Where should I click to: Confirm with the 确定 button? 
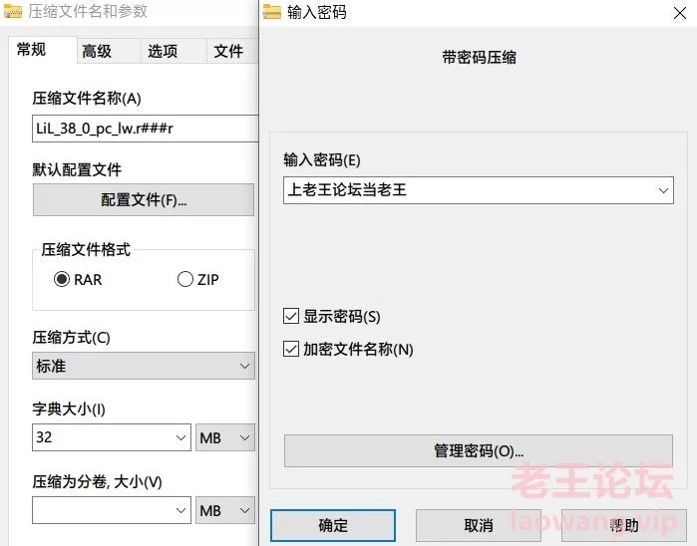(332, 525)
